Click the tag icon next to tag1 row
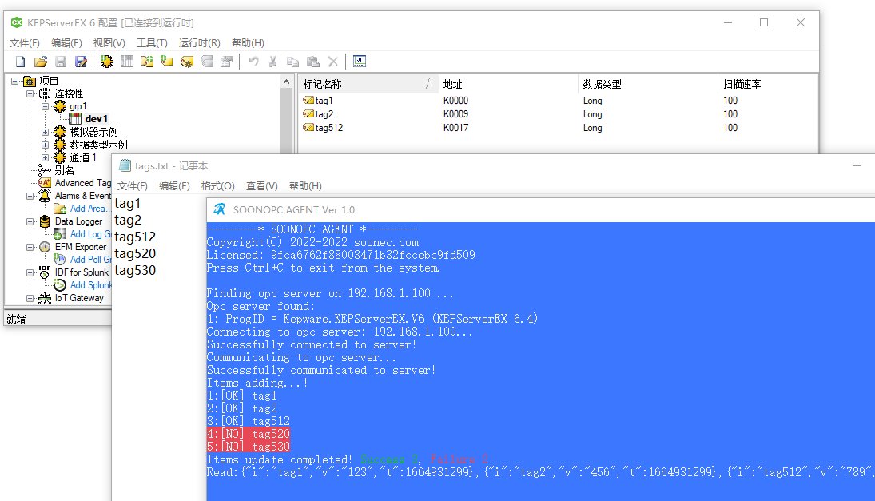Viewport: 875px width, 501px height. (308, 101)
